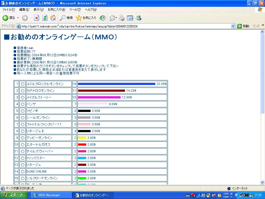Image resolution: width=265 pixels, height=199 pixels.
Task: Select radio button for メイプルストーリー
Action: coord(23,97)
